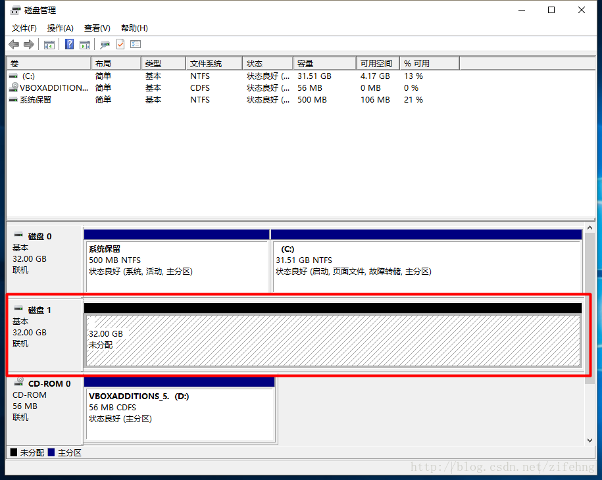The height and width of the screenshot is (480, 602).
Task: Click the 系统保留 volume drive icon in list
Action: point(13,100)
